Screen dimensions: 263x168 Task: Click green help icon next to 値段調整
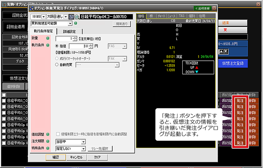(x=48, y=134)
